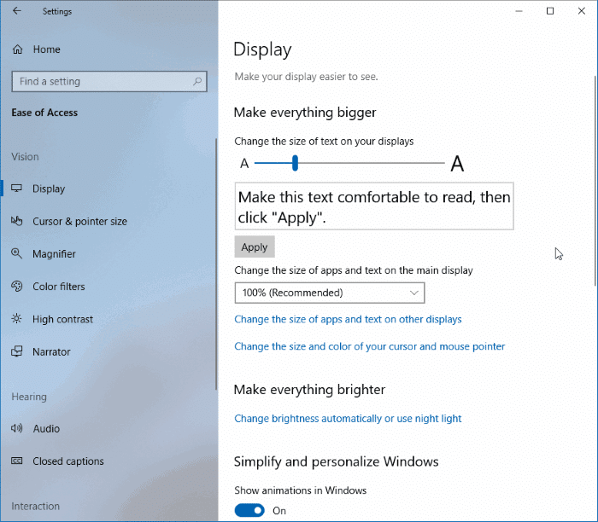Image resolution: width=598 pixels, height=522 pixels.
Task: Open 'Change brightness automatically or use night light' link
Action: coord(348,419)
